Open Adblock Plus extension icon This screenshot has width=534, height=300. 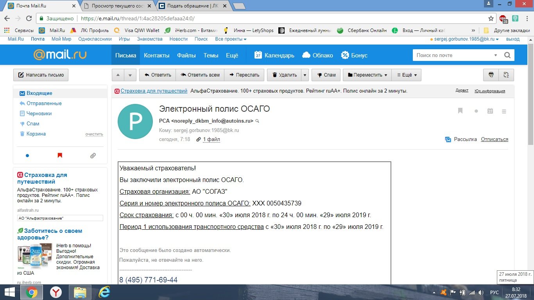click(x=503, y=18)
